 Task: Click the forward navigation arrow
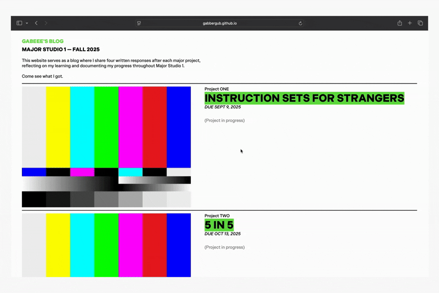pos(46,23)
